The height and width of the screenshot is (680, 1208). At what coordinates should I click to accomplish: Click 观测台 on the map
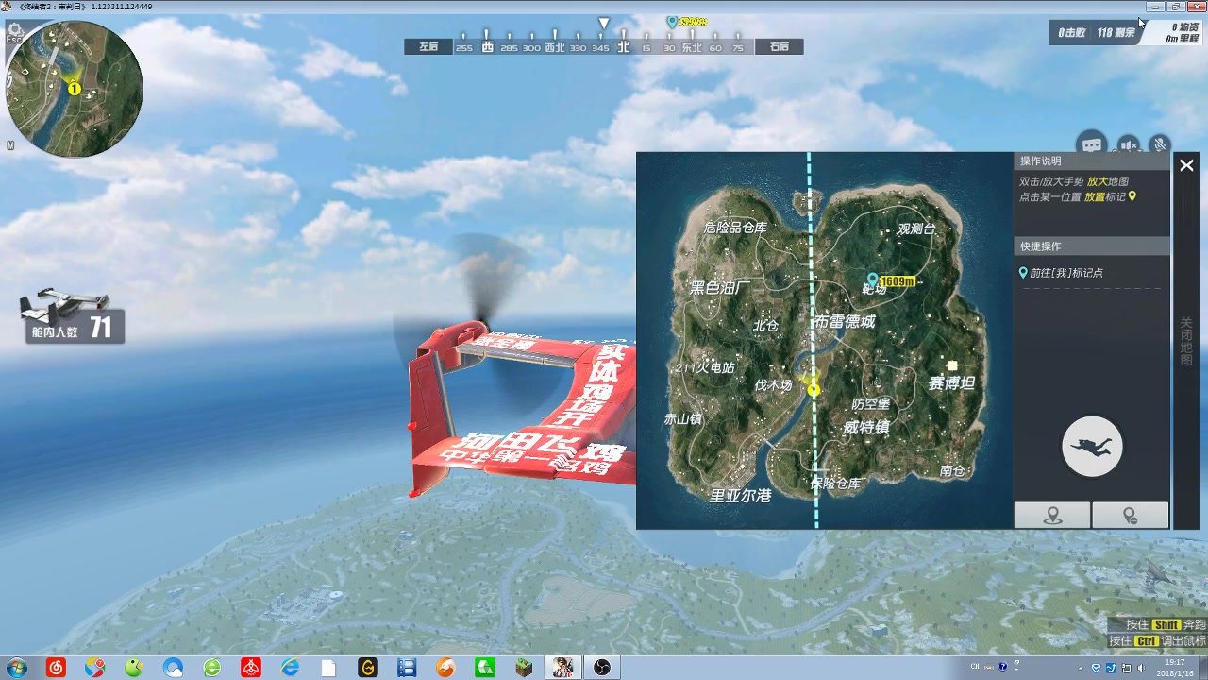915,229
